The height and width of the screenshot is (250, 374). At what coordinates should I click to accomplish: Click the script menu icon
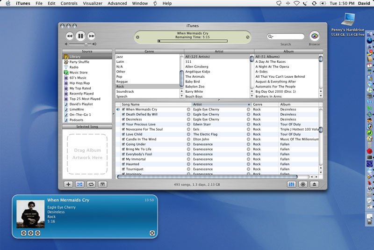pyautogui.click(x=155, y=3)
